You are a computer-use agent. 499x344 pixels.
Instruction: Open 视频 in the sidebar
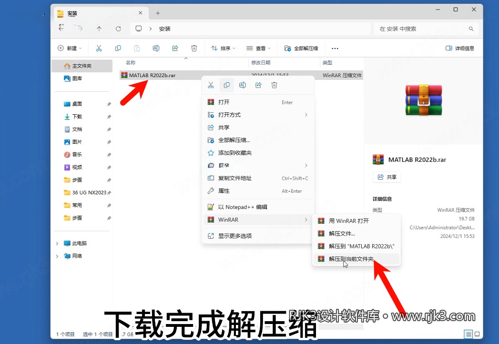82,167
